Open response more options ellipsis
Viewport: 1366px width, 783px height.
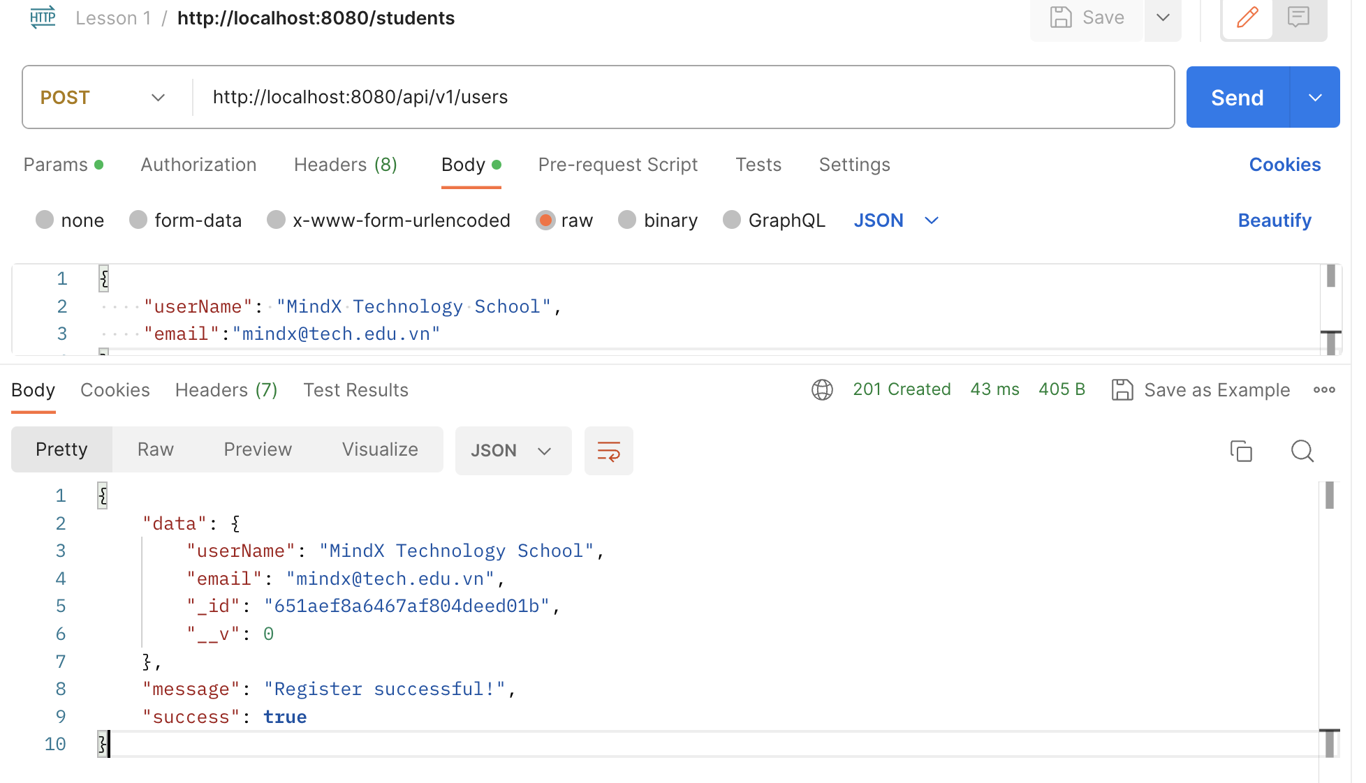tap(1323, 389)
